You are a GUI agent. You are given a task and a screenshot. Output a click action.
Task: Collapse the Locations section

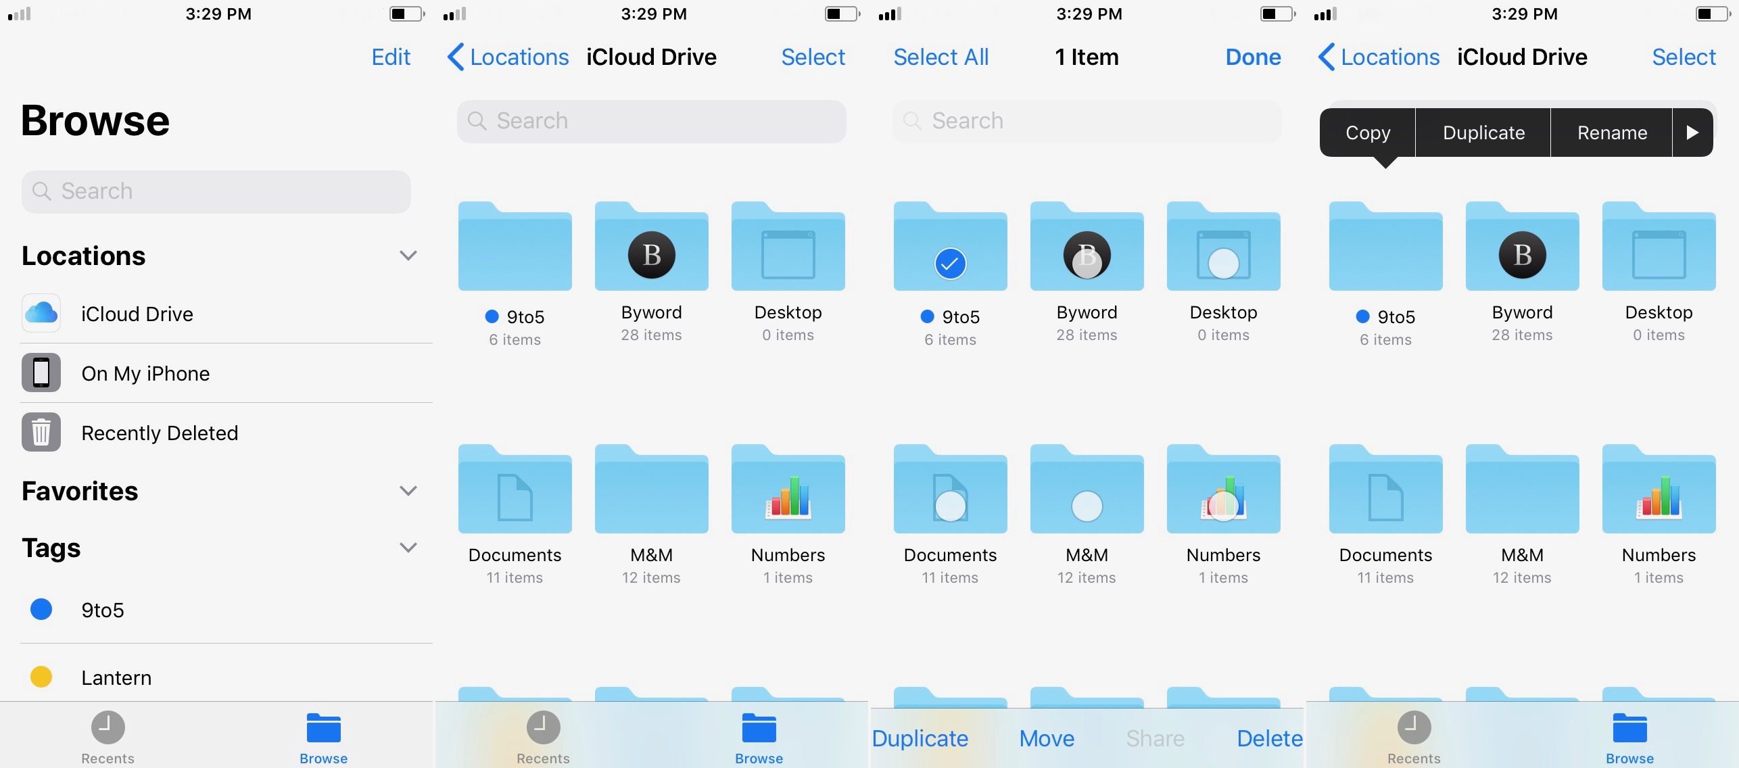pos(408,256)
